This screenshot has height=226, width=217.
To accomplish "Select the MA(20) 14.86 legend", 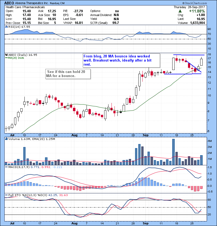I will coord(14,58).
